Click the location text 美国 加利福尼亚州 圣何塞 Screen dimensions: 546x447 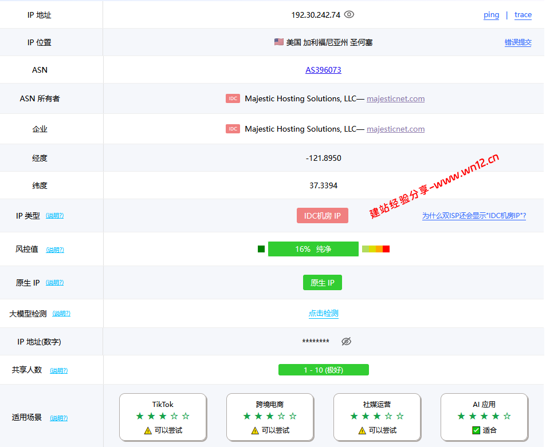pos(329,42)
